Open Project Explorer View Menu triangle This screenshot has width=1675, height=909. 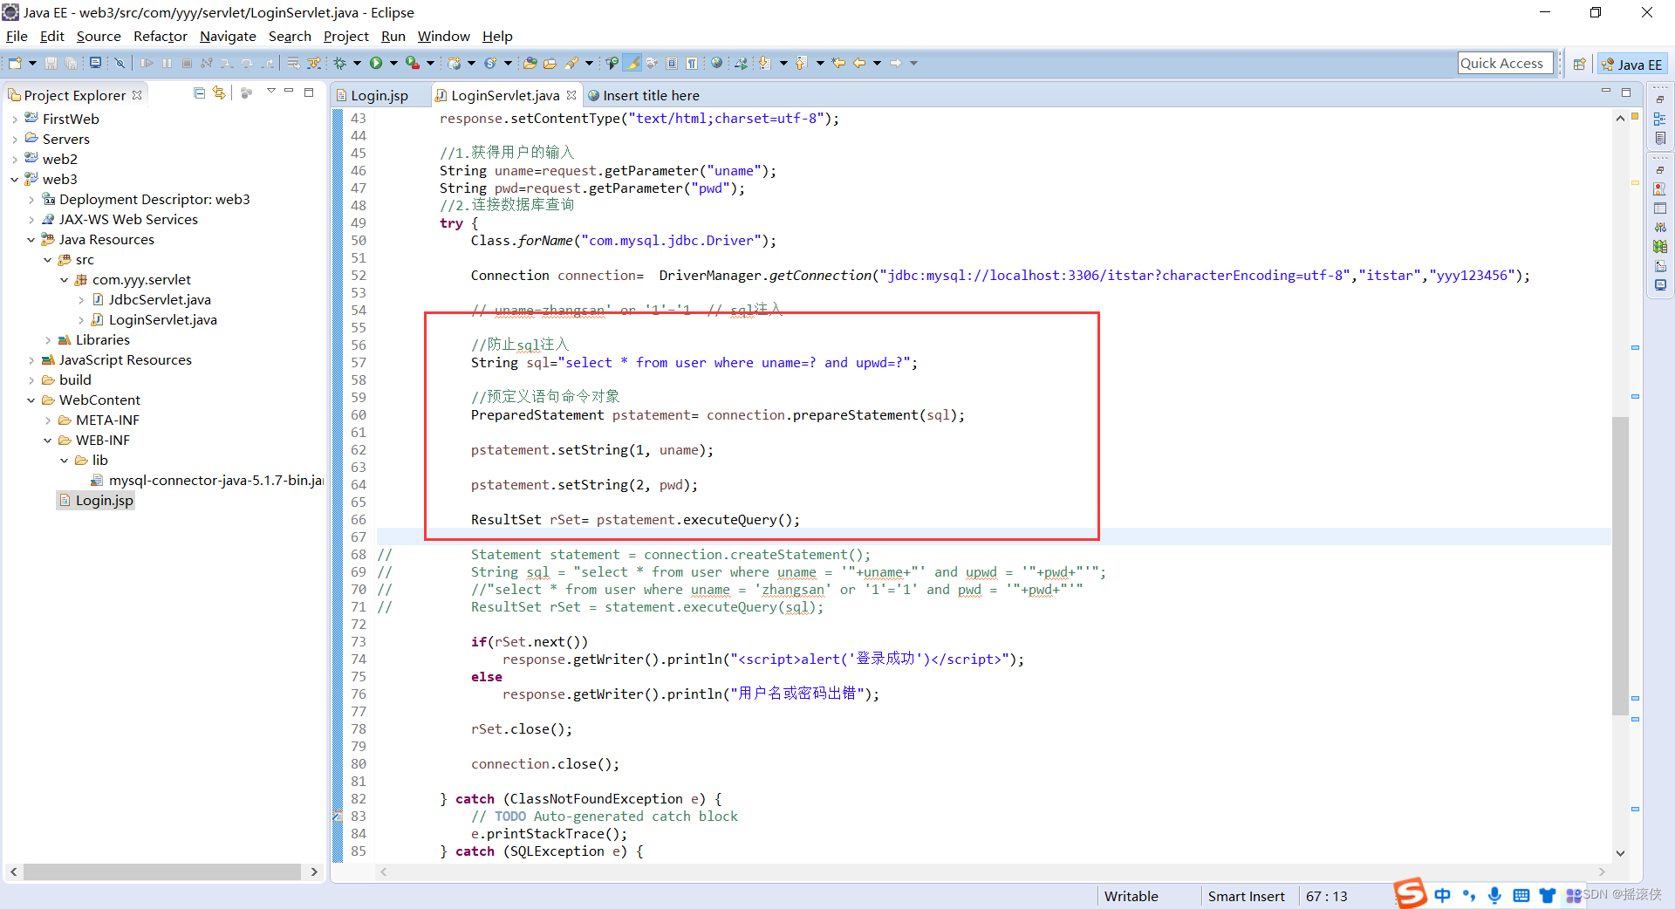271,91
